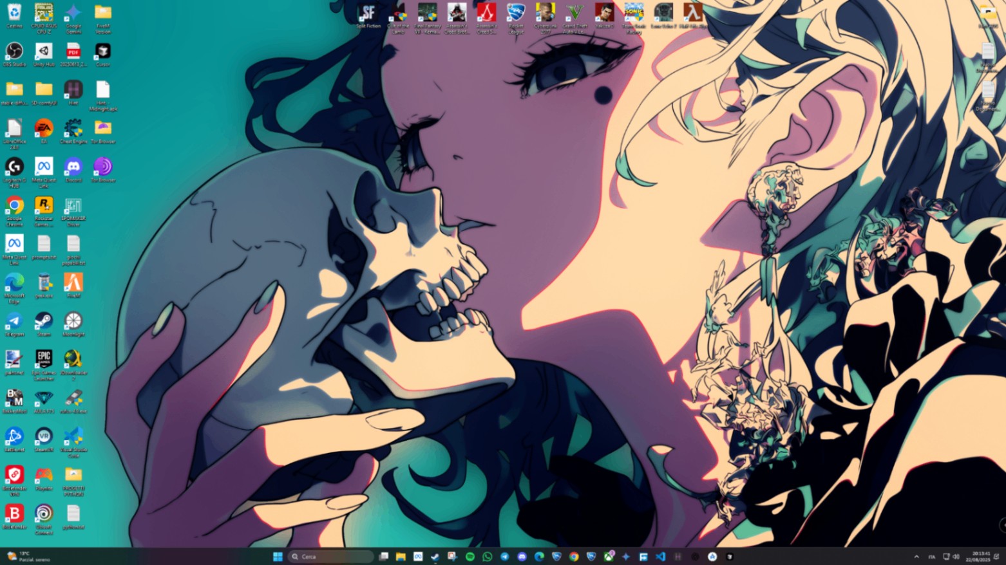Open the weather widget on taskbar

tap(29, 557)
